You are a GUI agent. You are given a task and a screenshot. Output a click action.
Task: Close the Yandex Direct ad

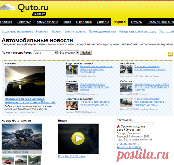[153, 124]
